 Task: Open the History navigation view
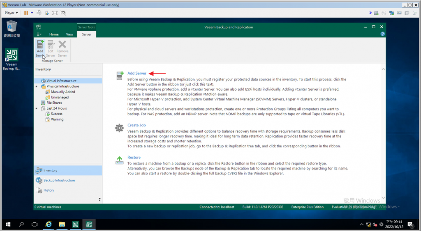point(68,190)
